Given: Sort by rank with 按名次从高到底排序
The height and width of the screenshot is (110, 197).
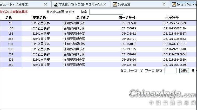Looking at the screenshot, I should coord(14,12).
